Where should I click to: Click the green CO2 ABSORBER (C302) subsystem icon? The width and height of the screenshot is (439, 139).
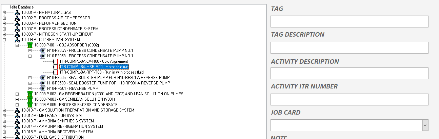tap(30, 45)
